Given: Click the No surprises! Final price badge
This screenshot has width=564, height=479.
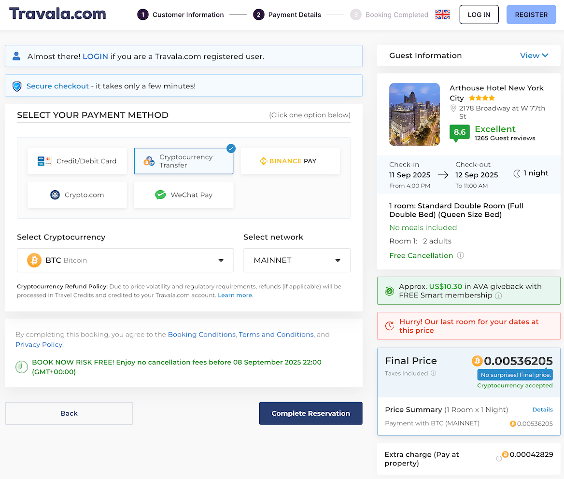Looking at the screenshot, I should click(x=515, y=375).
